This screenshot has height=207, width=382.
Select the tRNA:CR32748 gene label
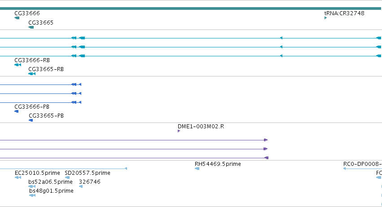tap(344, 13)
